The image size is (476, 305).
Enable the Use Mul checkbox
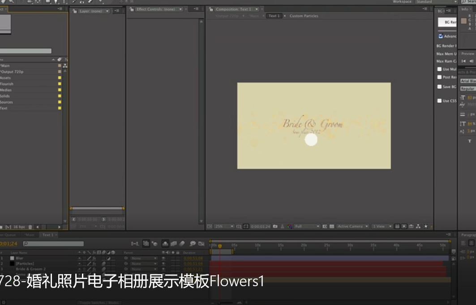pyautogui.click(x=439, y=69)
